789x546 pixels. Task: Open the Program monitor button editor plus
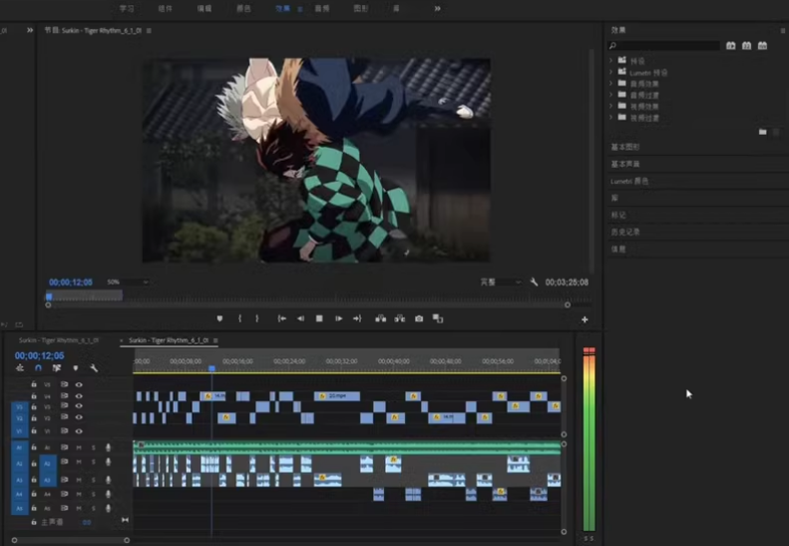[x=585, y=319]
